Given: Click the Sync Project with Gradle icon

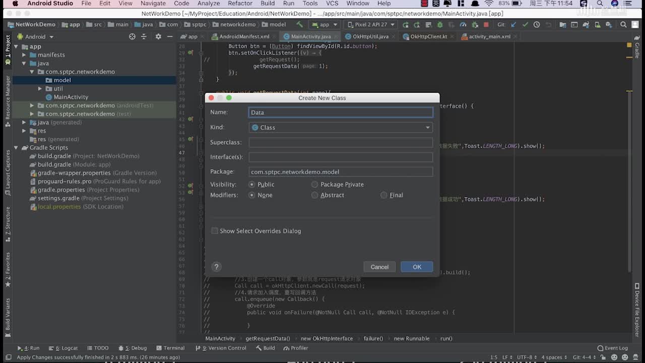Looking at the screenshot, I should 586,24.
